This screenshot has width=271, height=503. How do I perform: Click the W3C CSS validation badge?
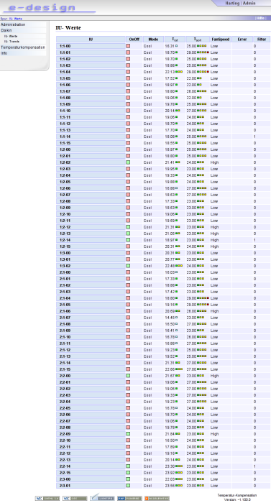coord(75,498)
